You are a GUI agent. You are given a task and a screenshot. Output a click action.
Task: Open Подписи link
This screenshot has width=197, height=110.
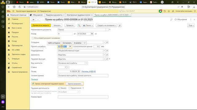point(34,79)
